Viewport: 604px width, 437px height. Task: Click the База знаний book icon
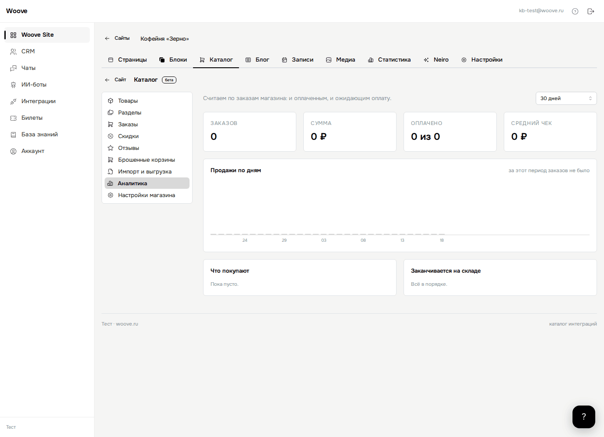click(14, 135)
